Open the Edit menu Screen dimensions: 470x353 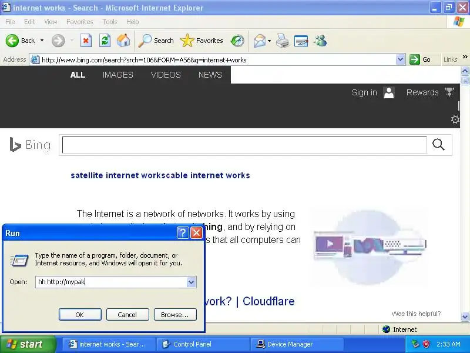[x=29, y=22]
